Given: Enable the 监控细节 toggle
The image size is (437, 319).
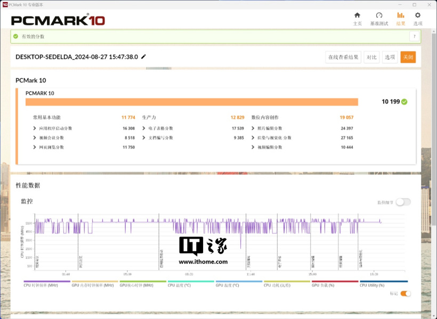Looking at the screenshot, I should point(403,202).
